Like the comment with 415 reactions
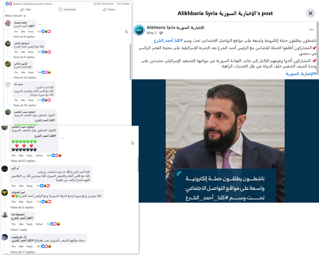 (23, 100)
